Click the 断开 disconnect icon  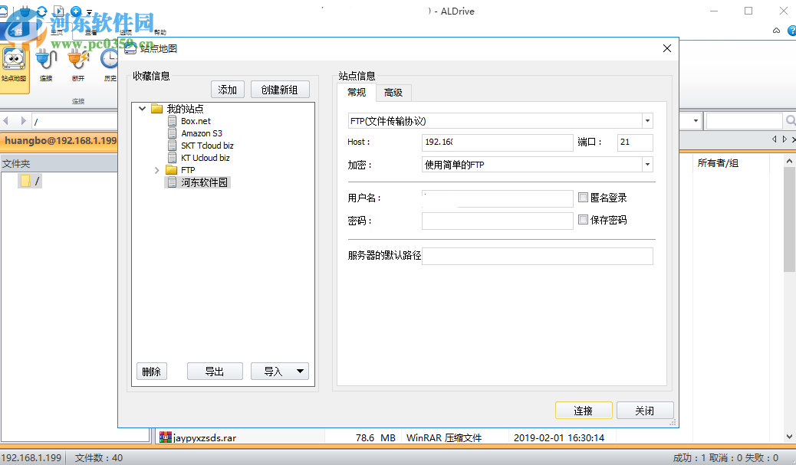[77, 60]
